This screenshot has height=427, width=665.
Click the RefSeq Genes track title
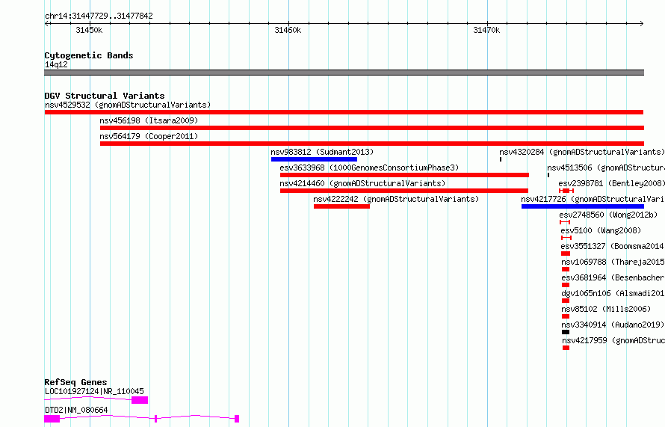tap(75, 382)
